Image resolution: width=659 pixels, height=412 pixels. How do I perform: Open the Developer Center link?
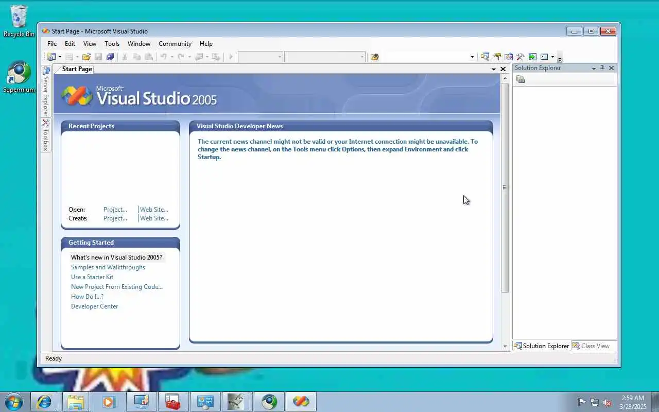coord(94,306)
